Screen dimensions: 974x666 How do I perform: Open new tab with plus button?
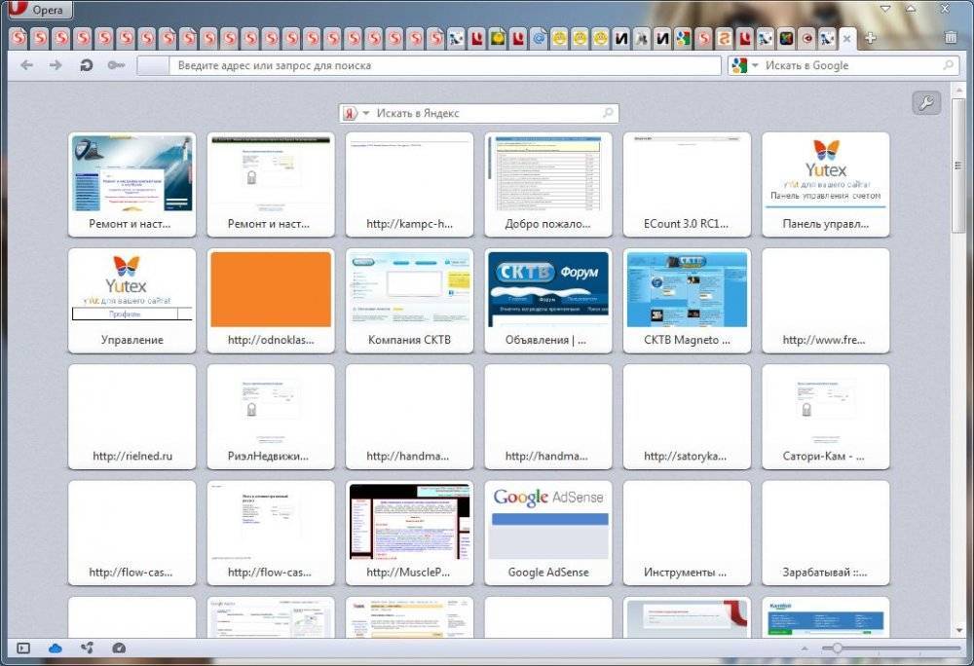[870, 38]
